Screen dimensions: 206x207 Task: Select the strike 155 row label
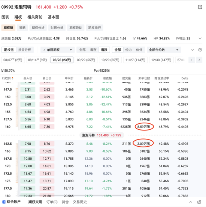tap(7, 112)
